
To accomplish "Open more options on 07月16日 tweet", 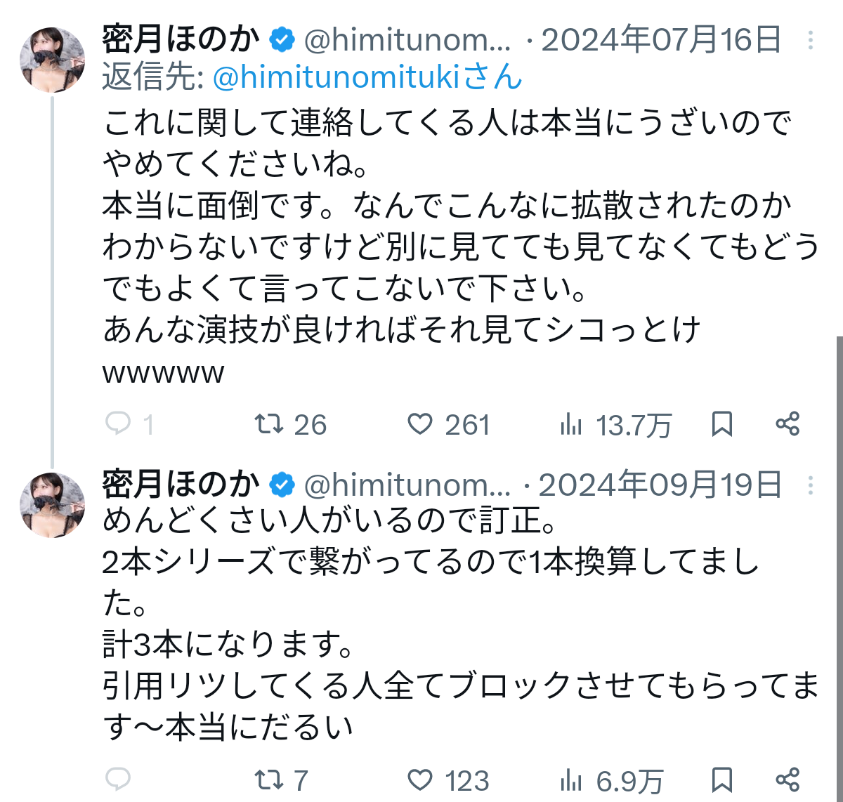I will coord(811,40).
